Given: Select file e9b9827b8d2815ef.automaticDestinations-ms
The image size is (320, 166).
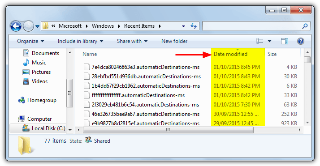Looking at the screenshot, I should pos(146,123).
